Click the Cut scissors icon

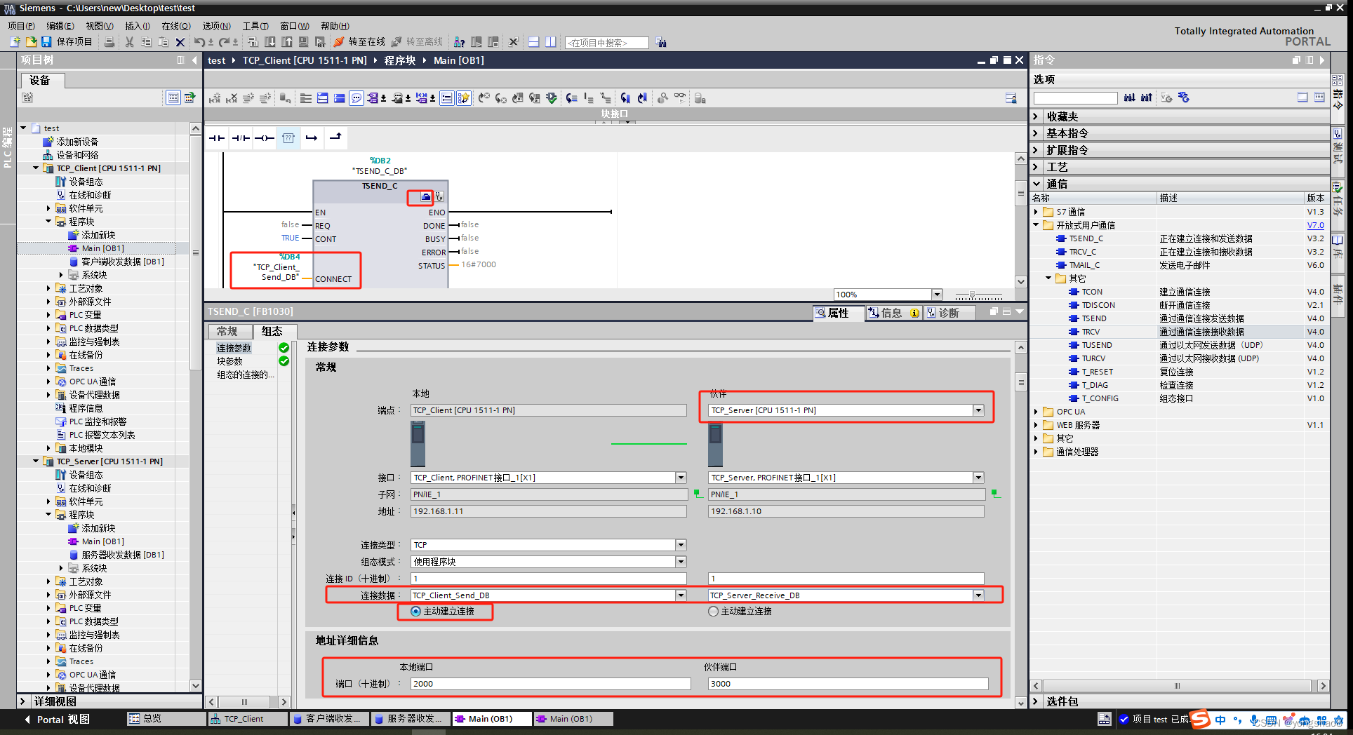pos(129,42)
